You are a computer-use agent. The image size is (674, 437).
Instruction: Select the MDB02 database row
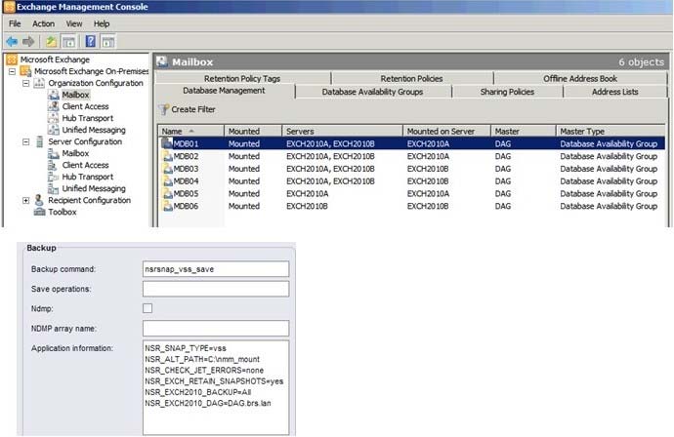[411, 156]
